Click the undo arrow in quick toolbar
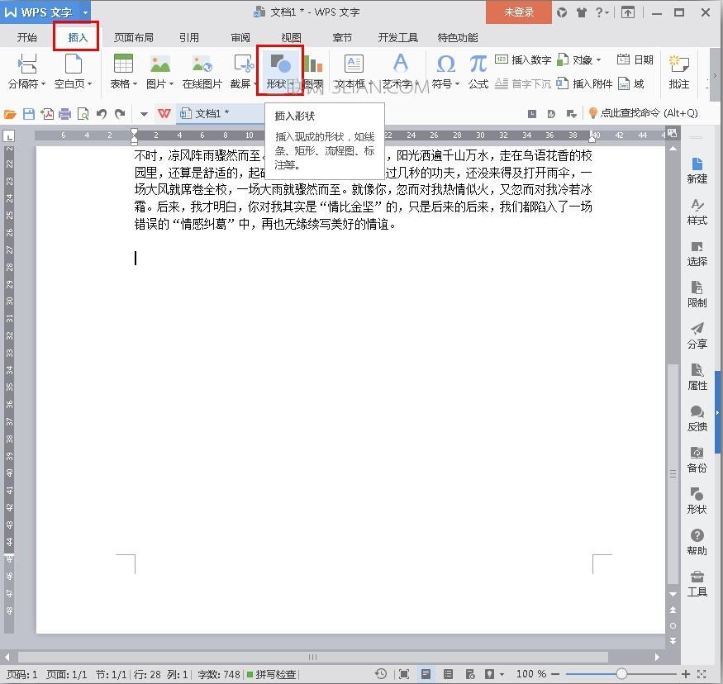723x684 pixels. 102,113
